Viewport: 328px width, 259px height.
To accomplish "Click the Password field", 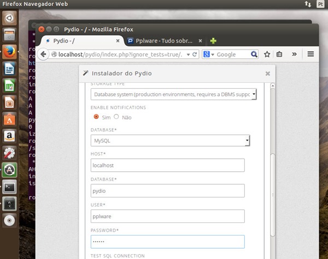I will (168, 242).
